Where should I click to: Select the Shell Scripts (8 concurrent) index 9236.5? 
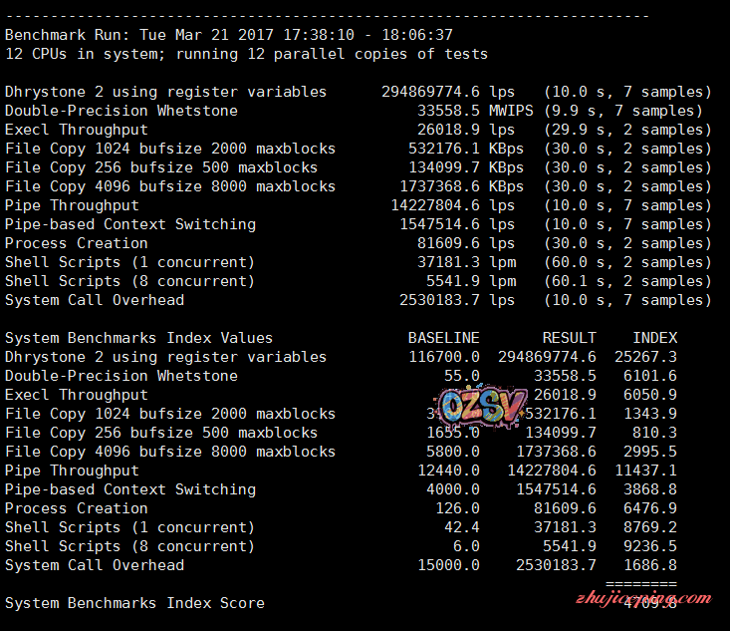point(649,546)
